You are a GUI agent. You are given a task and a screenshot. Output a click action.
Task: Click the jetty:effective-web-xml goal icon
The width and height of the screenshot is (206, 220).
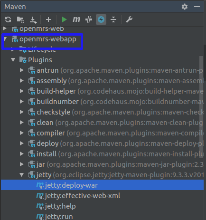tap(40, 196)
